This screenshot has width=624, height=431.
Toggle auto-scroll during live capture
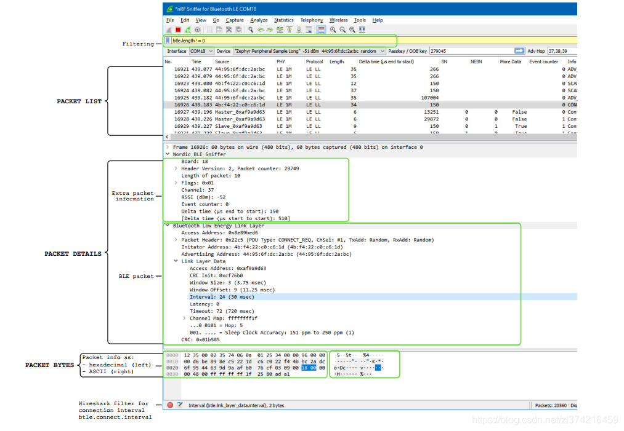coord(309,30)
